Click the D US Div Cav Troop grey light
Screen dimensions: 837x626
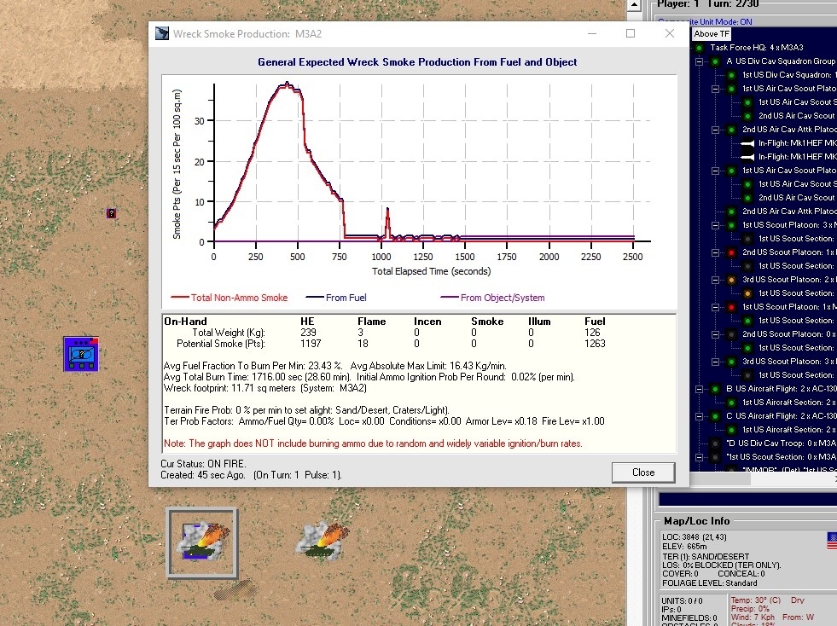click(715, 443)
